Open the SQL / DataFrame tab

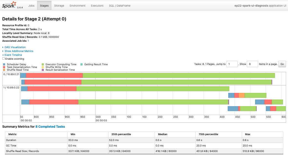(120, 6)
